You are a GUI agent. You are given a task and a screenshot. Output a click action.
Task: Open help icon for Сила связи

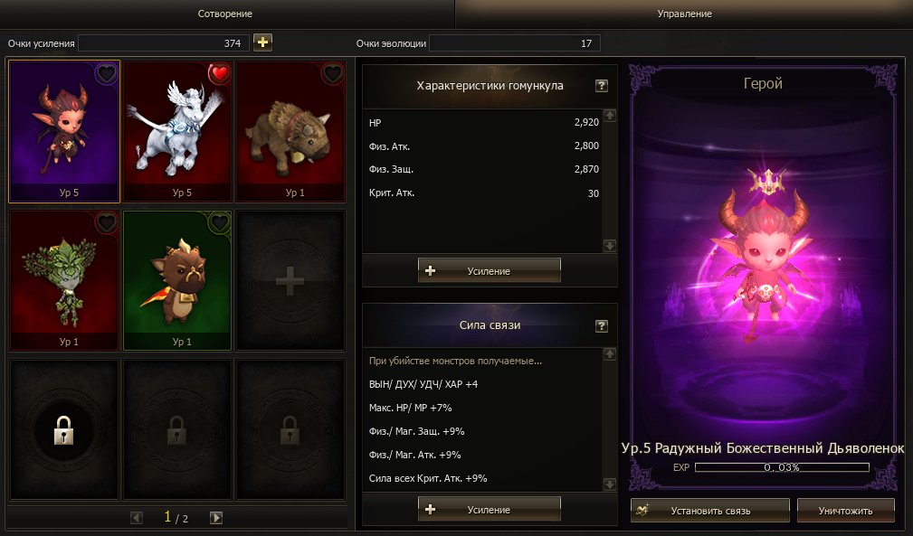coord(602,326)
